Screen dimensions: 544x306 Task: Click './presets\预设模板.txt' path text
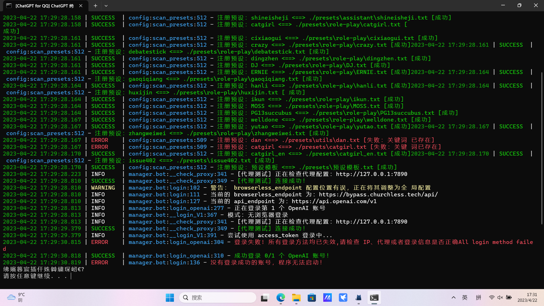click(x=336, y=167)
